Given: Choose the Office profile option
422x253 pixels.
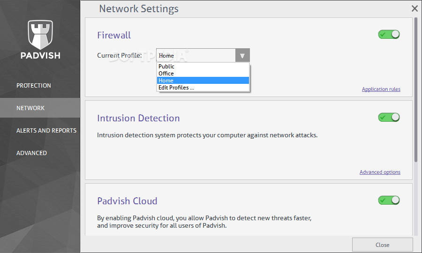Looking at the screenshot, I should (x=203, y=74).
